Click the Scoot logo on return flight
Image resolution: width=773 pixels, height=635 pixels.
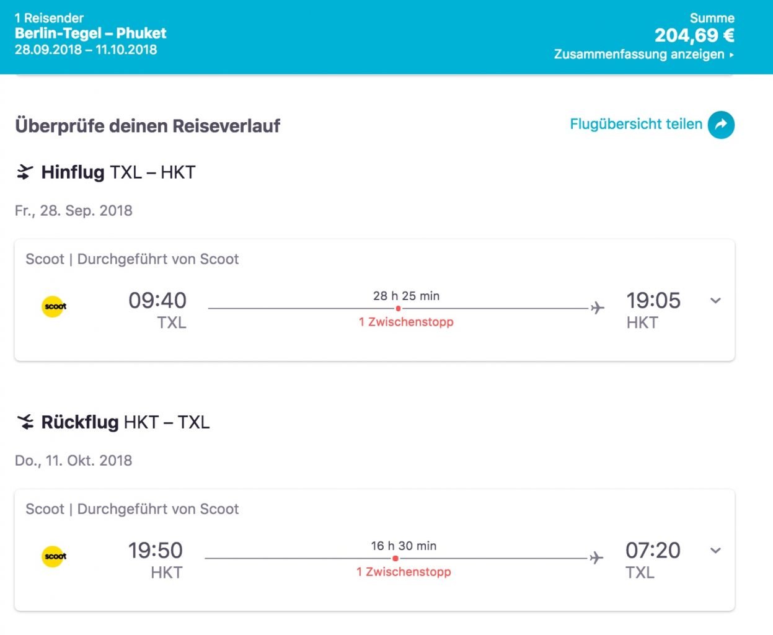pos(54,556)
